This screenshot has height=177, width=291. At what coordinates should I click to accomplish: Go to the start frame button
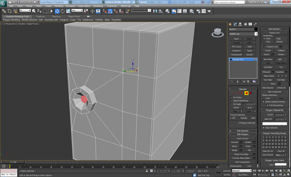(255, 171)
